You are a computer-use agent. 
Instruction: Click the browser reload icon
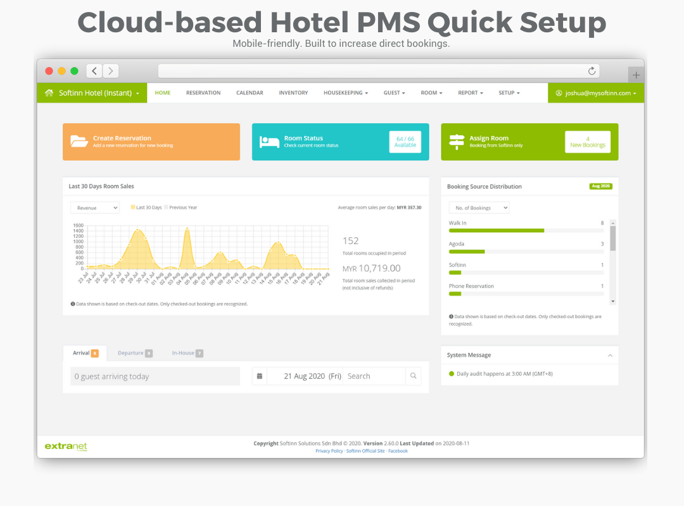[592, 71]
